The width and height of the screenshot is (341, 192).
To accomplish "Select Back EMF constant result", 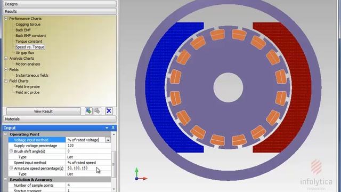I will (x=31, y=36).
